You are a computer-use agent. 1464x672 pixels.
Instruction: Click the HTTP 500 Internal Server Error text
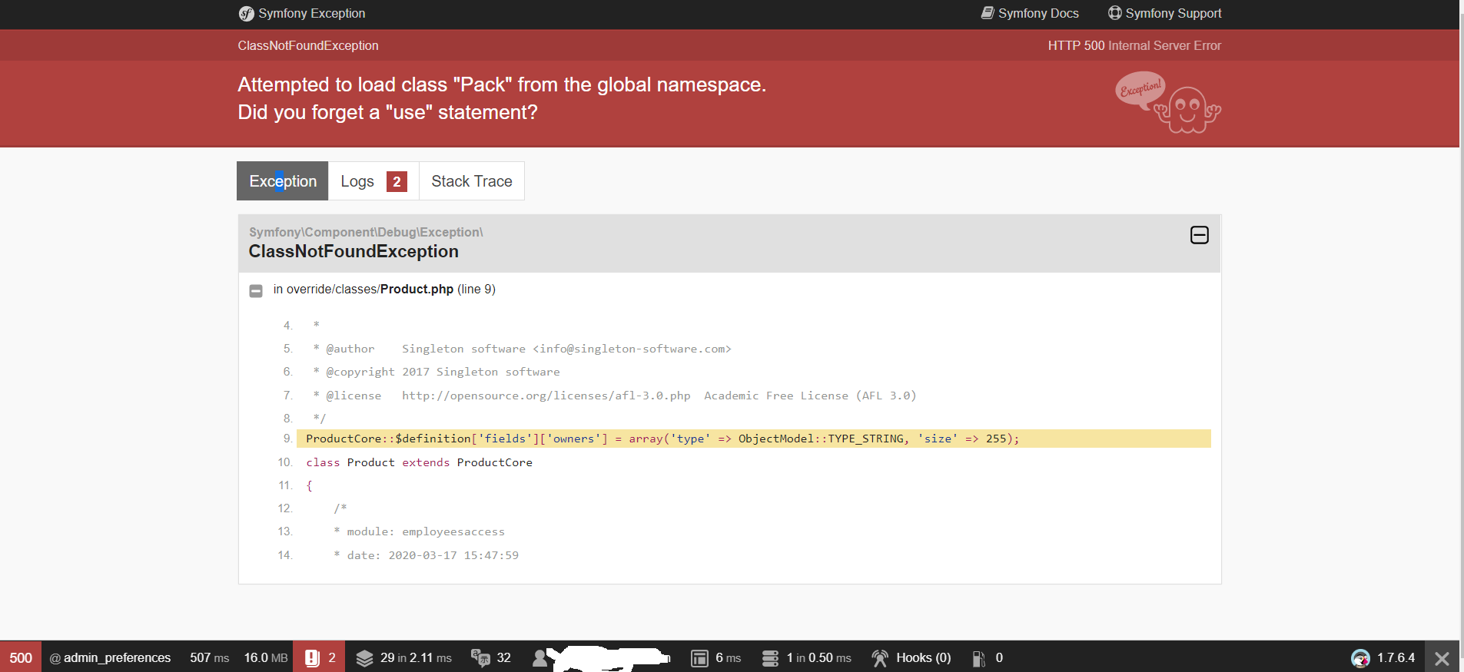1134,45
